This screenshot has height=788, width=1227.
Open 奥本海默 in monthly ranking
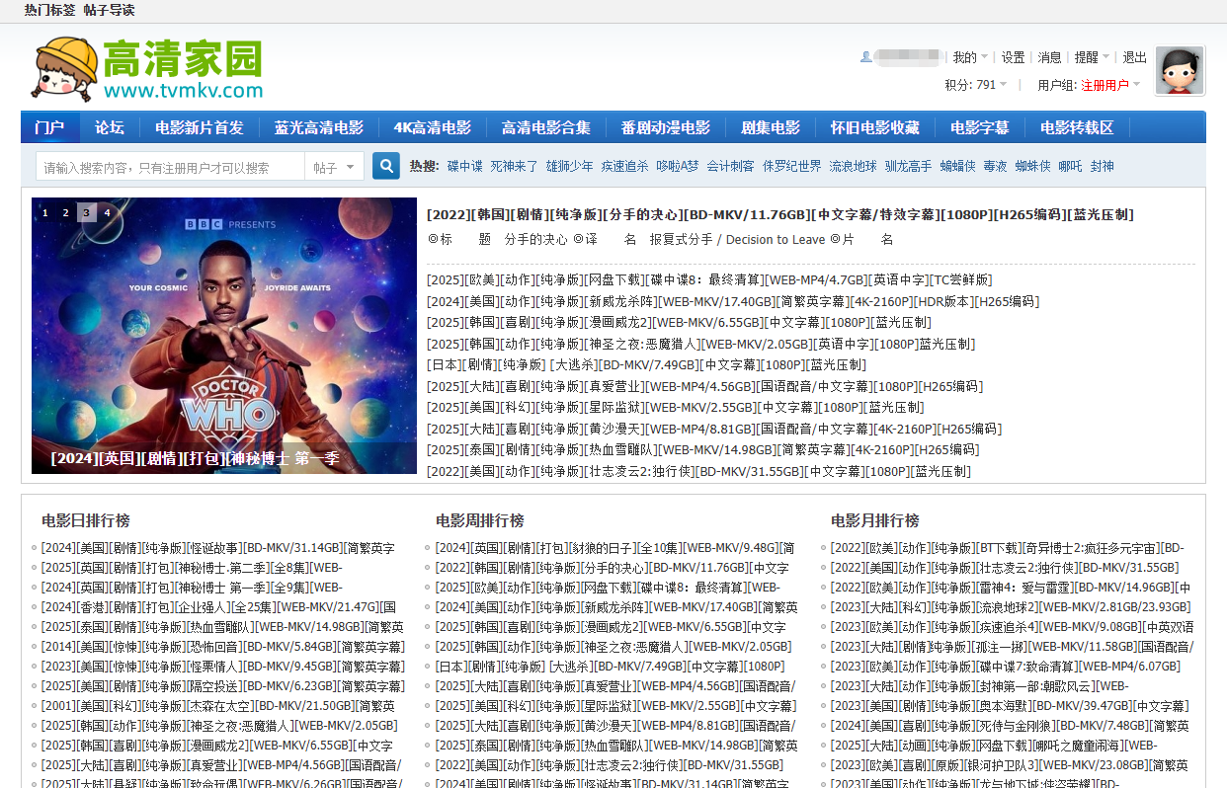(1011, 706)
